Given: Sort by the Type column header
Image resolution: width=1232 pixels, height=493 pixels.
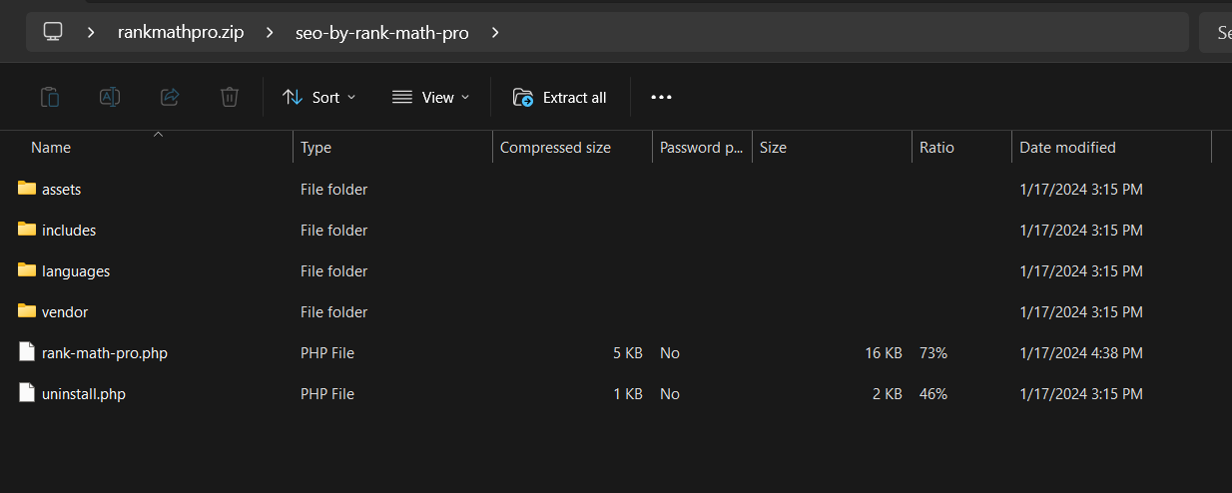Looking at the screenshot, I should [315, 147].
